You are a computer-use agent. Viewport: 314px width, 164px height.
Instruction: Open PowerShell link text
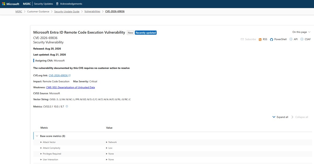click(281, 39)
